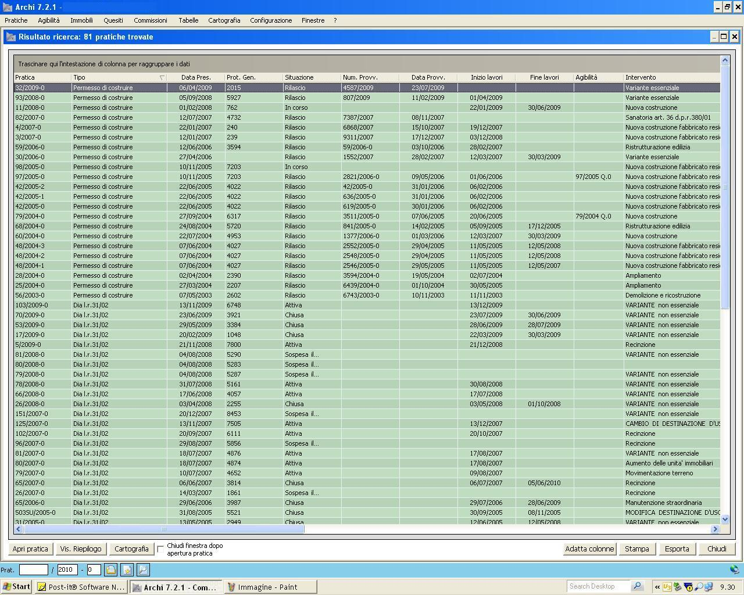
Task: Click the starred practice icon in bottom bar
Action: point(127,570)
